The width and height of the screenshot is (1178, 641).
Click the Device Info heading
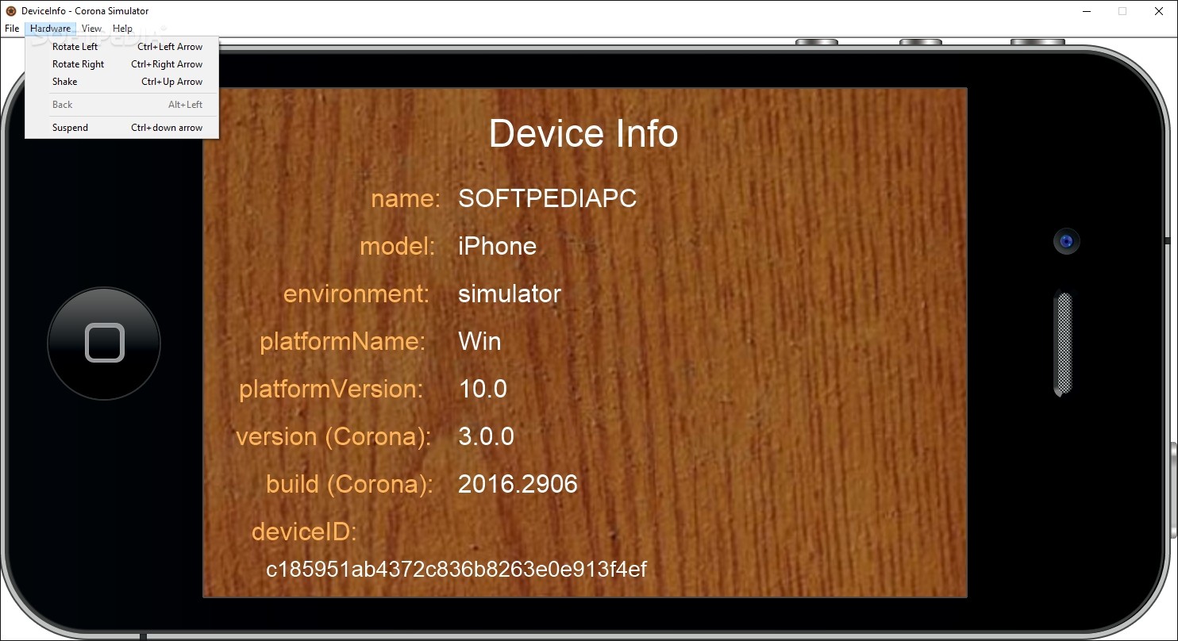click(583, 133)
